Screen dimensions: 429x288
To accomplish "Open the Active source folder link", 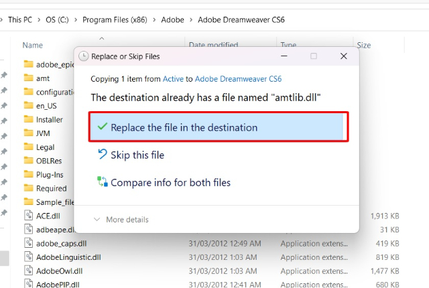I will 173,79.
